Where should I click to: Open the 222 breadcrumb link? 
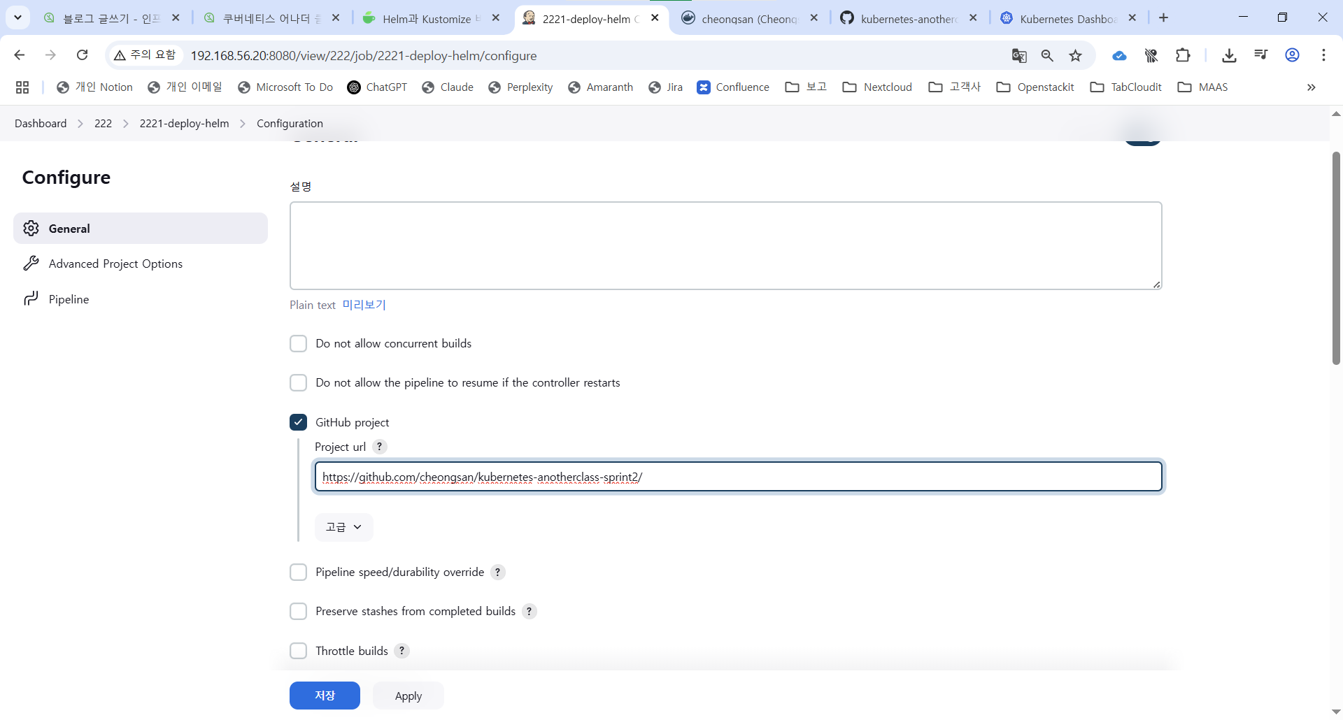coord(103,124)
